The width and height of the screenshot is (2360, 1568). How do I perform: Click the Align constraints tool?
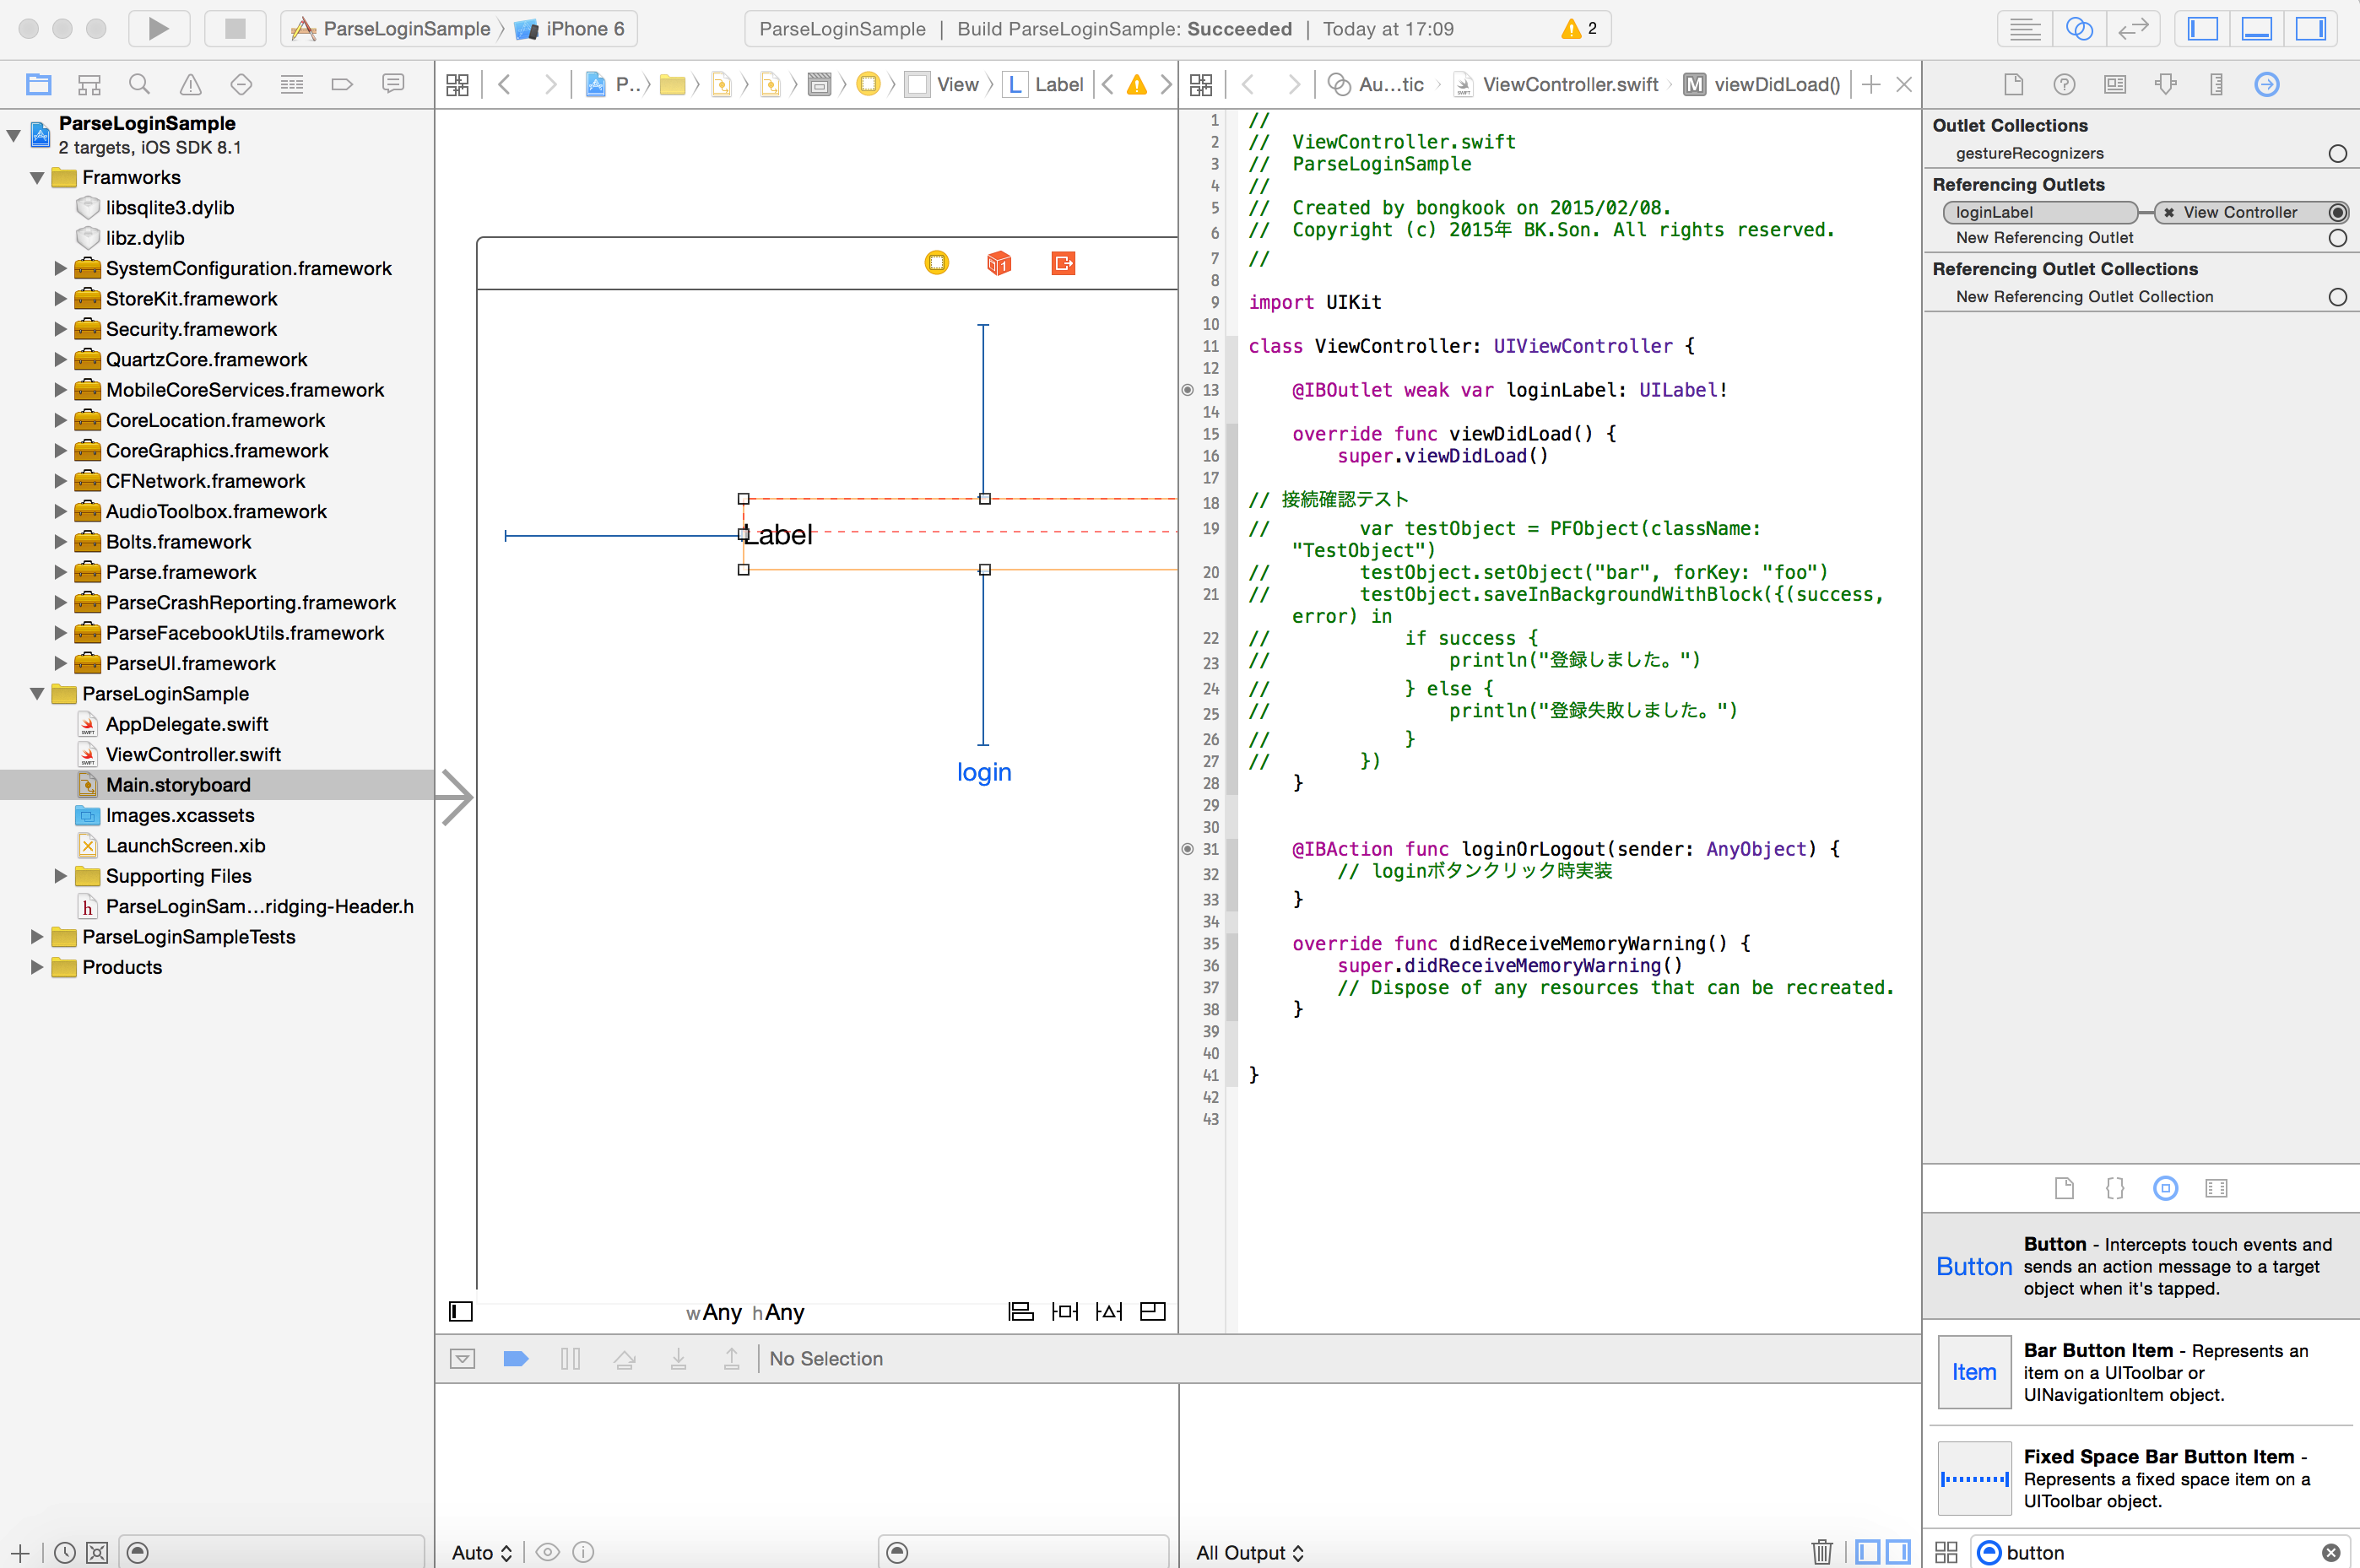tap(1020, 1311)
